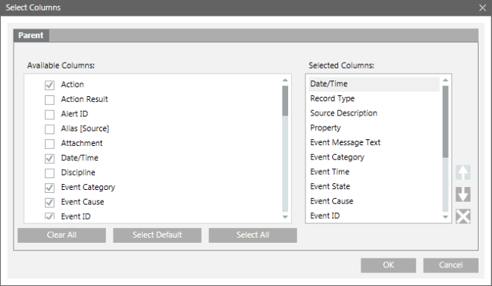
Task: Click the Clear All button
Action: click(x=62, y=235)
